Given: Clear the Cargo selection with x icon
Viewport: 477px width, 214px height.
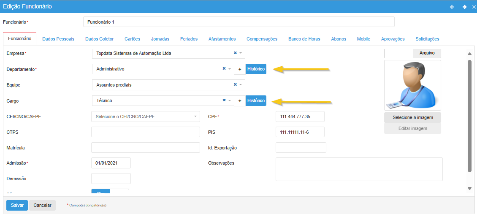Looking at the screenshot, I should (224, 100).
